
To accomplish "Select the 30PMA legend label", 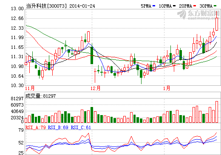I will pos(206,6).
